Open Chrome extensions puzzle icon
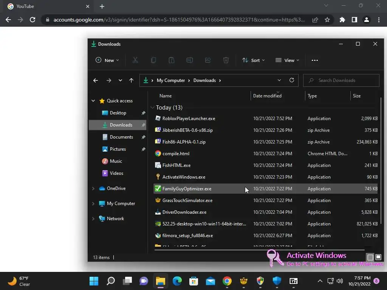The width and height of the screenshot is (387, 290). [342, 20]
